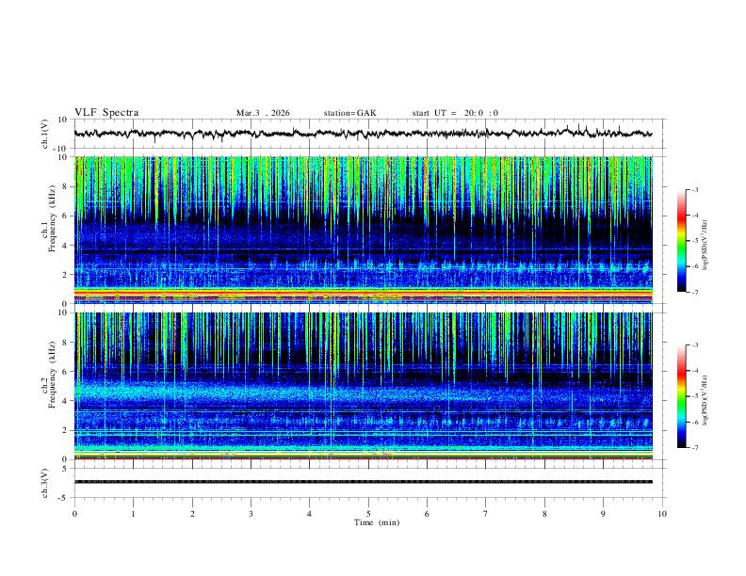The width and height of the screenshot is (746, 576).
Task: Click inside the ch.2 spectrogram panel
Action: [x=364, y=386]
